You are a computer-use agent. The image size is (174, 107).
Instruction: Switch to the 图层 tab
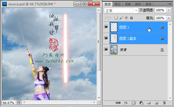click(108, 4)
